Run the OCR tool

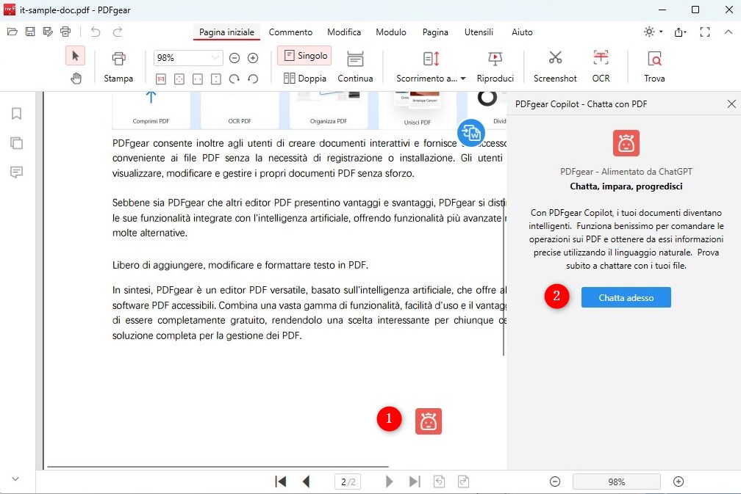[601, 67]
